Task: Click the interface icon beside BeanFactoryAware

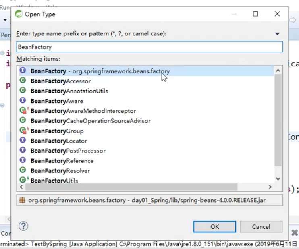Action: point(23,100)
